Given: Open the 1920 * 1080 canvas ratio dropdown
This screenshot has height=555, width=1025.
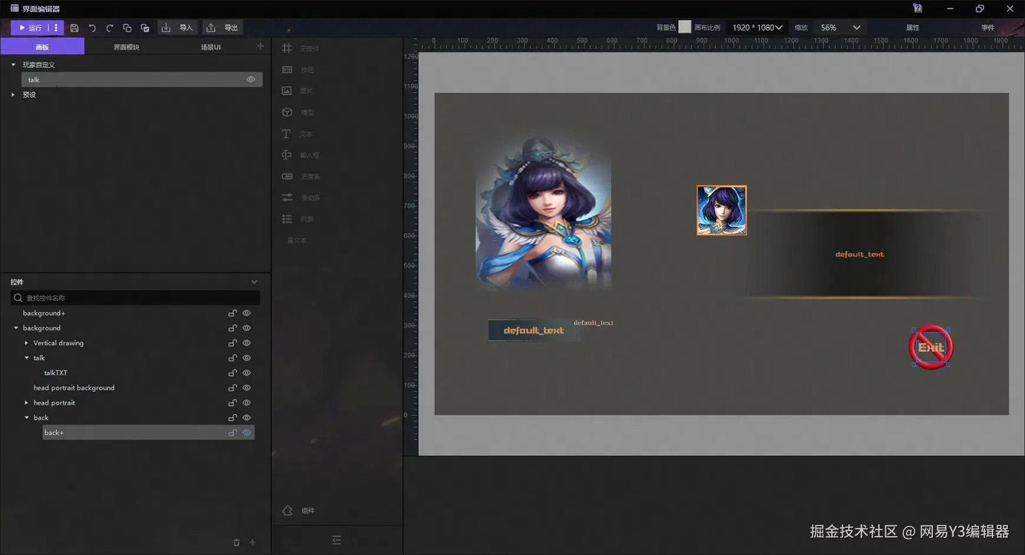Looking at the screenshot, I should tap(757, 28).
